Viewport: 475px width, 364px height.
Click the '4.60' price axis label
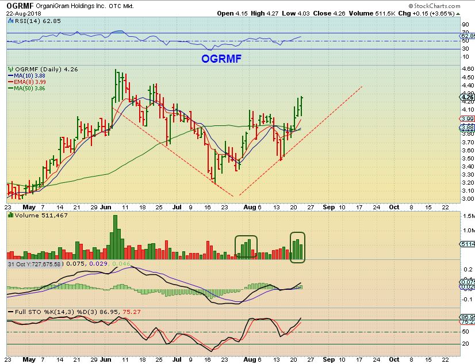468,69
